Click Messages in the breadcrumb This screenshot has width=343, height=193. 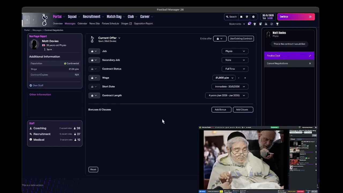[x=37, y=30]
